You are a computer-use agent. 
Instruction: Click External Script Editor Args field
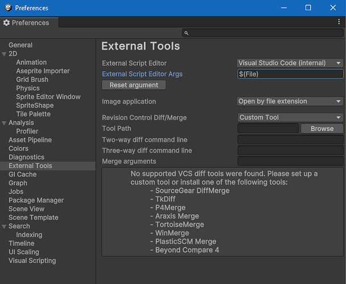[x=290, y=74]
